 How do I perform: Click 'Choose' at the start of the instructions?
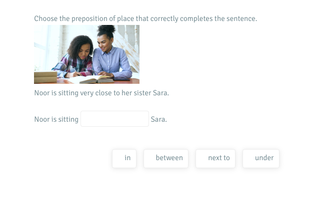pyautogui.click(x=45, y=19)
